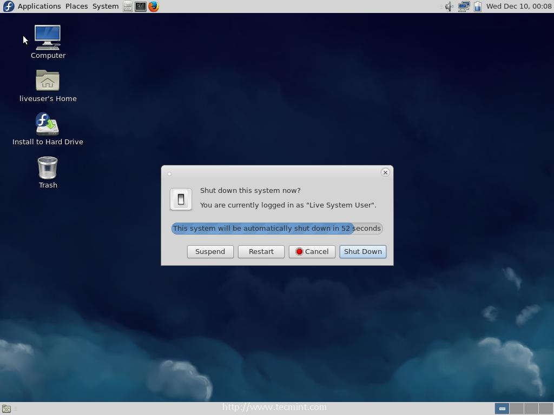Select the Install to Hard Drive icon
This screenshot has height=415, width=554.
[48, 129]
